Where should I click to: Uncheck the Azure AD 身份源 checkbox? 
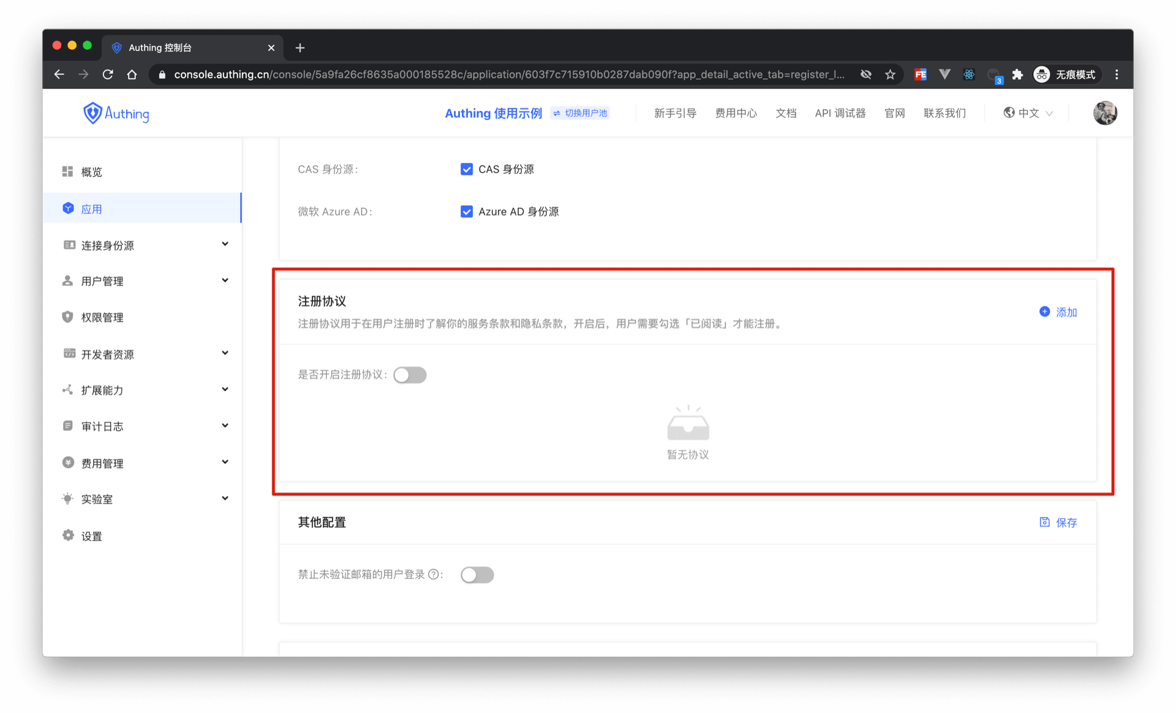coord(467,211)
